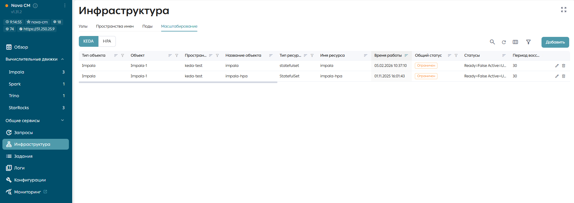
Task: Switch to HPA scaling mode
Action: [107, 41]
